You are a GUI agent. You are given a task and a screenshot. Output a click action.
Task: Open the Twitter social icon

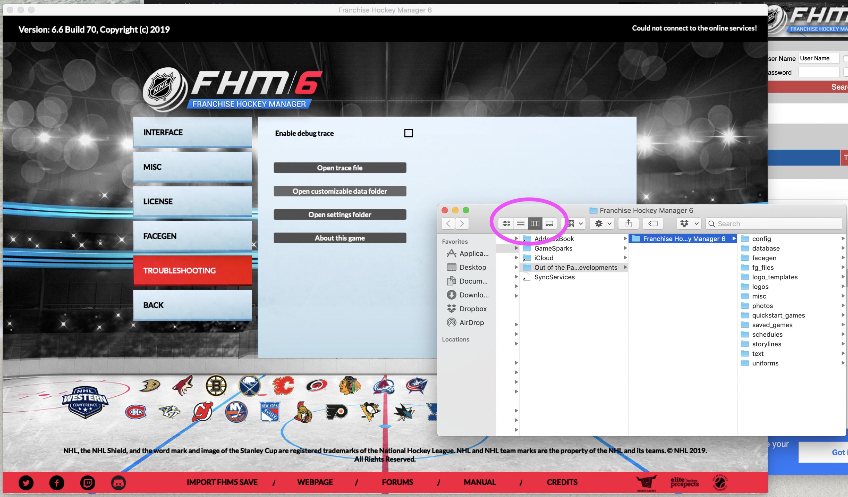(26, 483)
